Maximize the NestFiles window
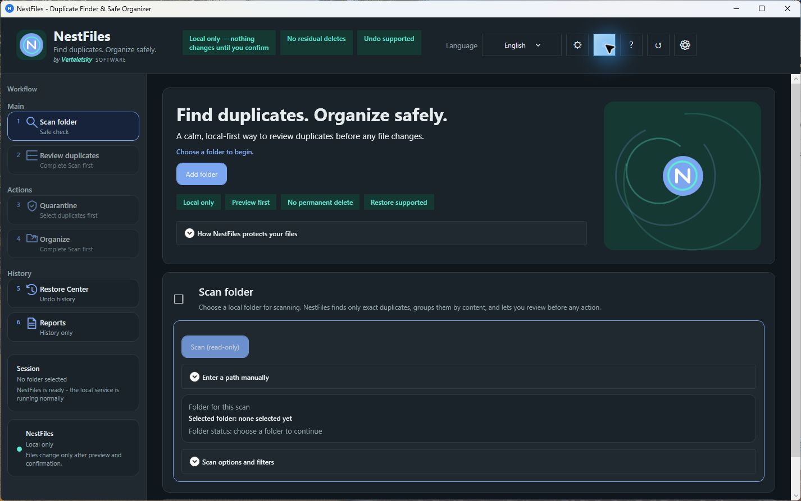 tap(762, 8)
